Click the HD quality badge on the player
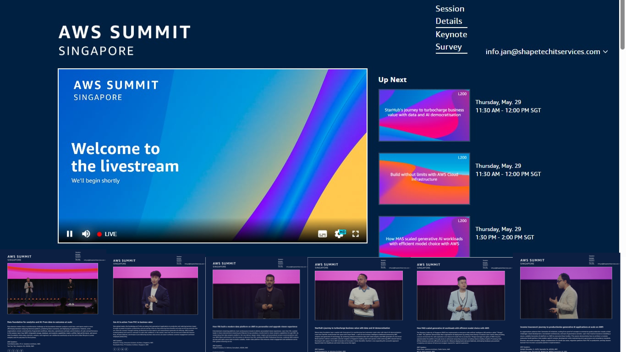This screenshot has width=626, height=352. pos(342,232)
